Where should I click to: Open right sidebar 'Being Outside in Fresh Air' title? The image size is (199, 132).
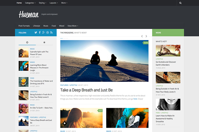coord(167,90)
